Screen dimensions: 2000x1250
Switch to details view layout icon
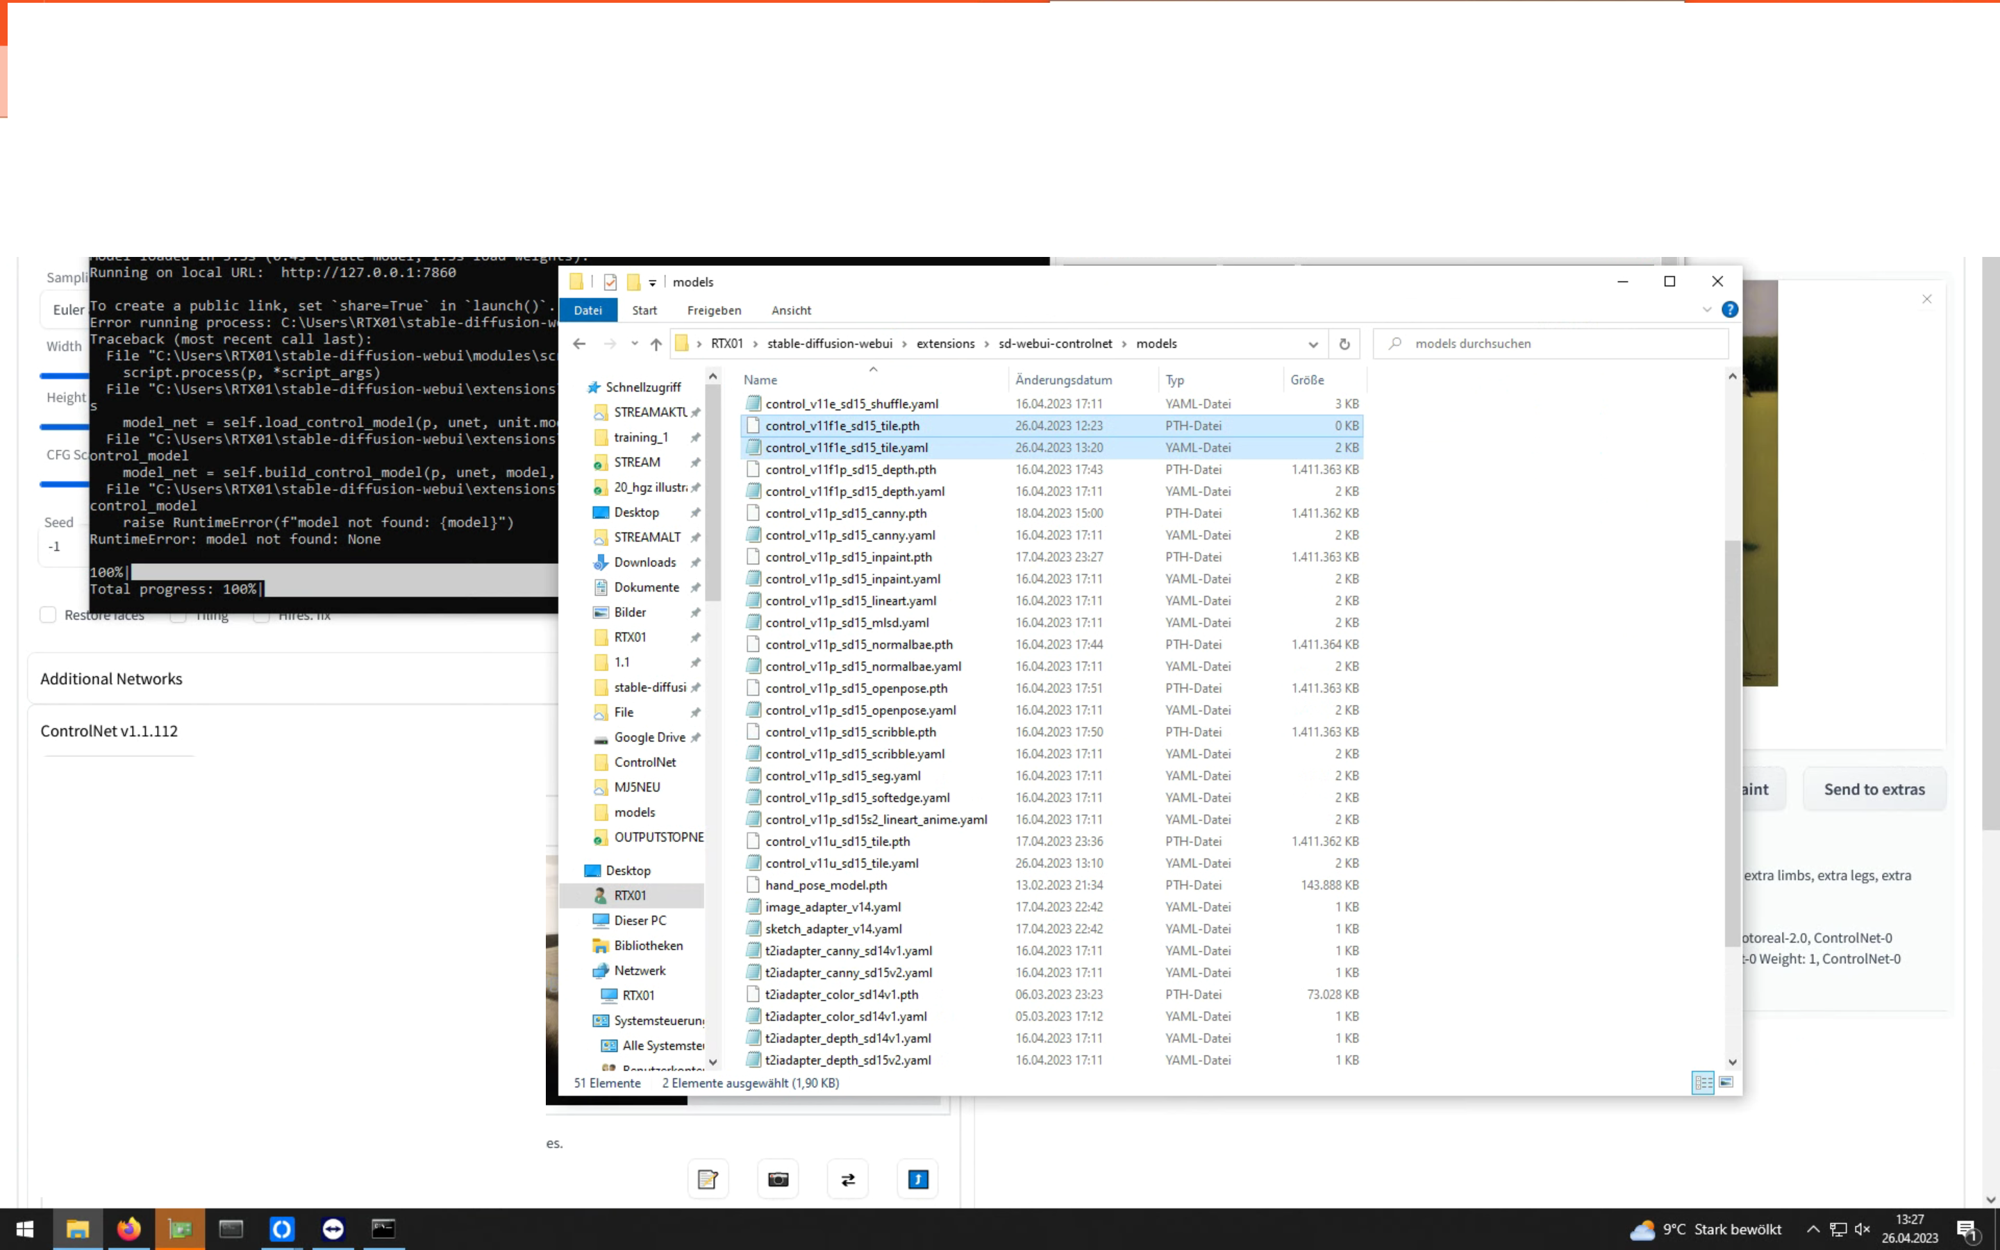[x=1703, y=1082]
